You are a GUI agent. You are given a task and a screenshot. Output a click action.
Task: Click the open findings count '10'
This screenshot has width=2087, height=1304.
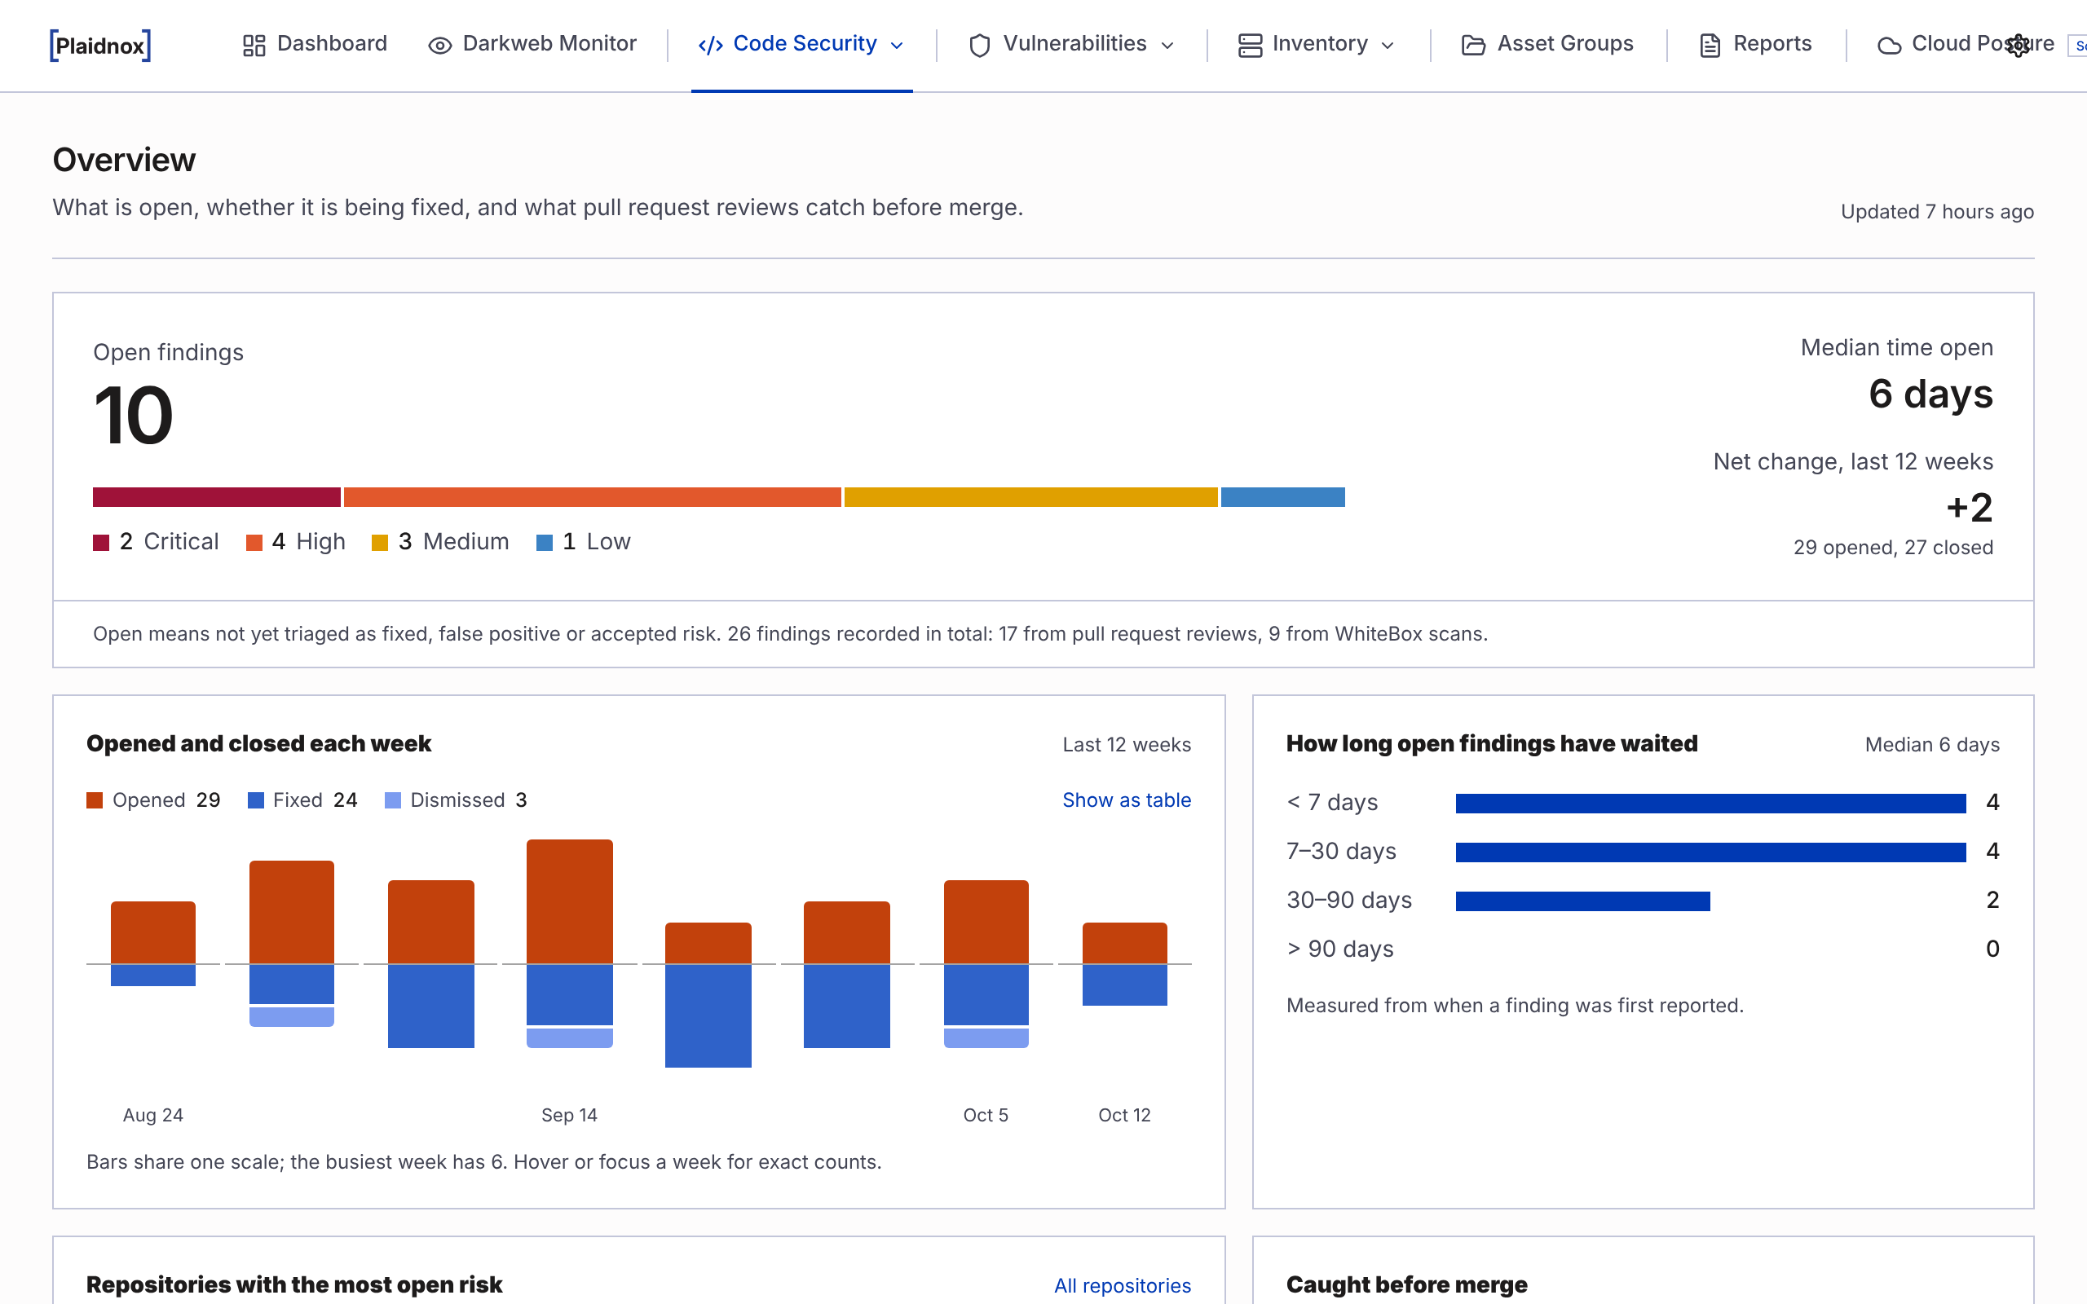(133, 416)
